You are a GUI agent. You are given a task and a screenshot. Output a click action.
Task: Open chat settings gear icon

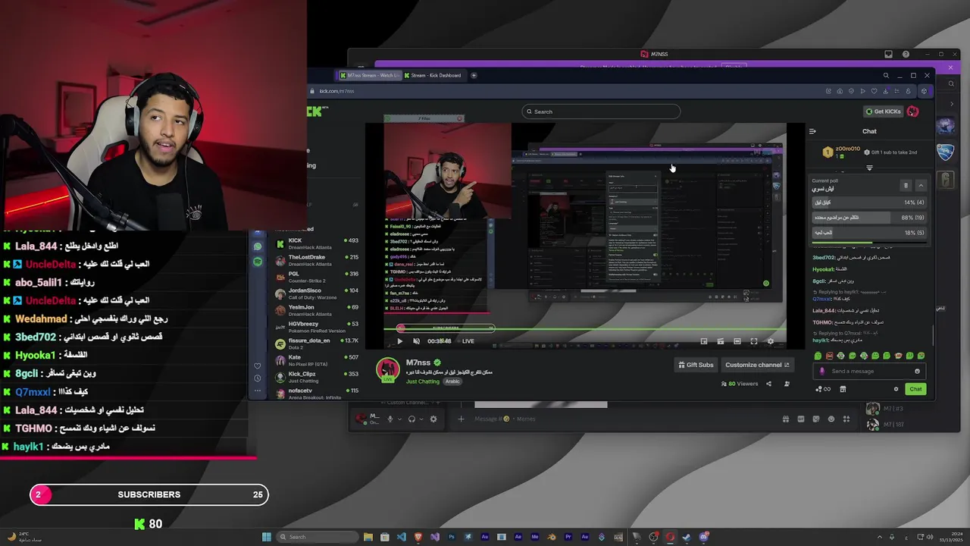pos(896,389)
